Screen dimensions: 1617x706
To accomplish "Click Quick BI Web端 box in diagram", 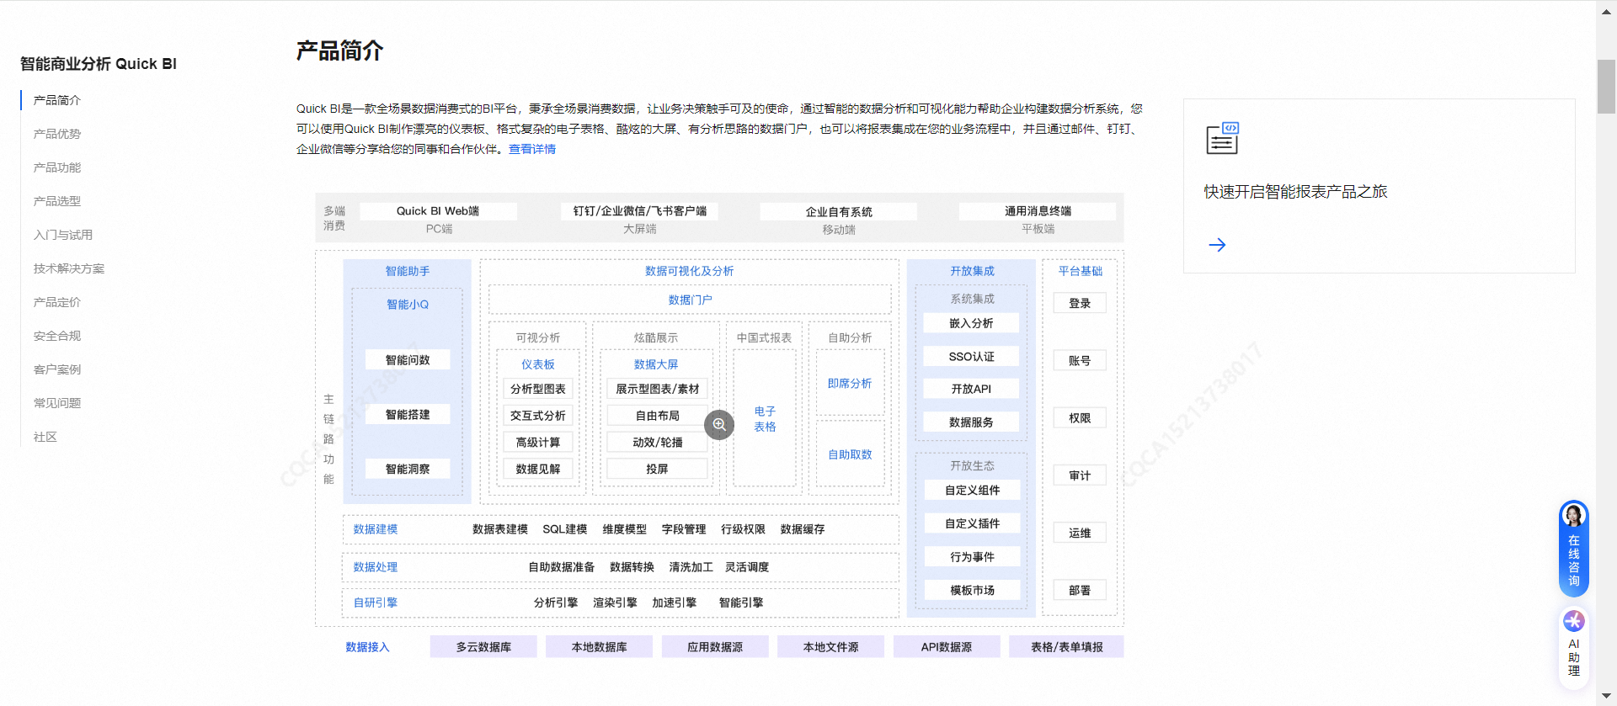I will pos(438,211).
